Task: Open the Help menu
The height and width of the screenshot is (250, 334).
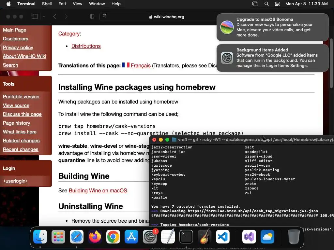Action: pyautogui.click(x=116, y=4)
